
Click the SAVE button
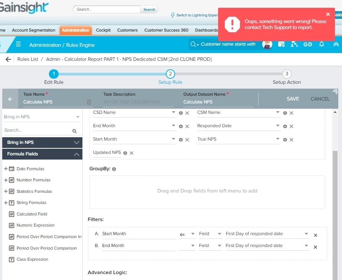293,99
